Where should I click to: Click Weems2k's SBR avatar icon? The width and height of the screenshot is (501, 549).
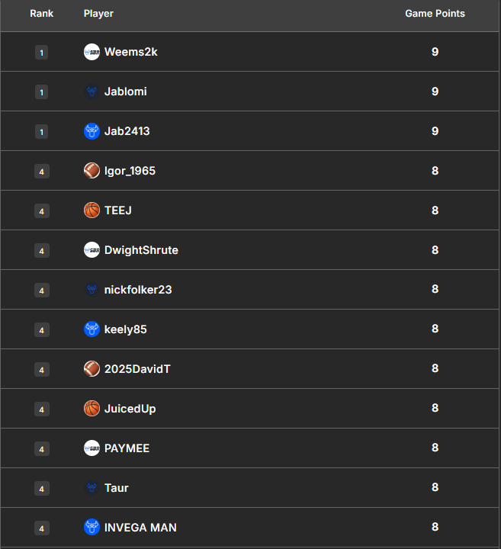(92, 52)
